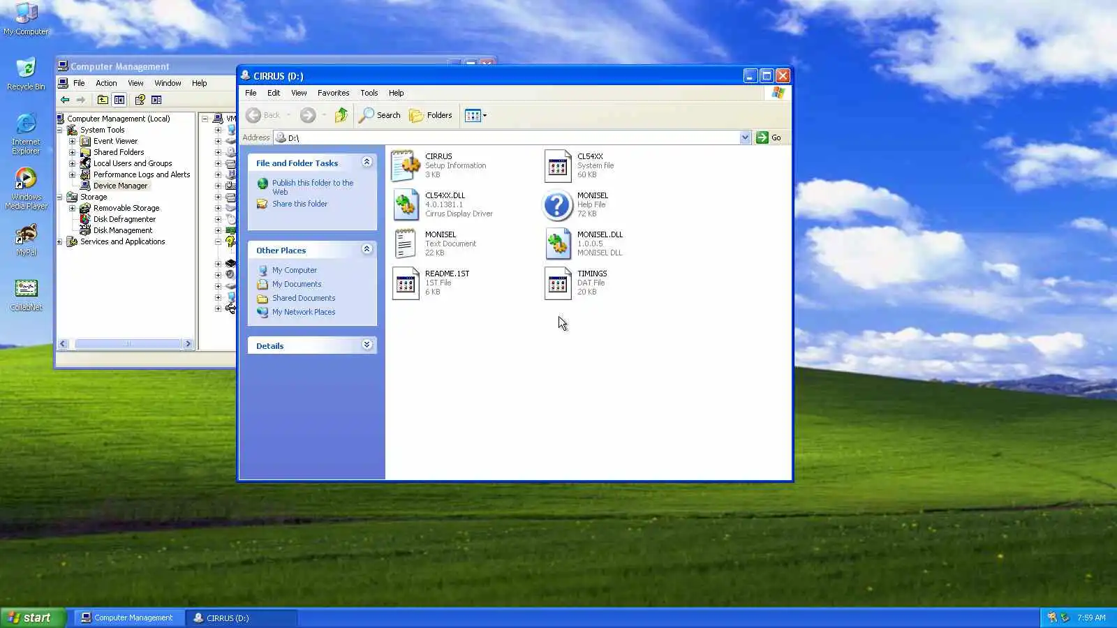Select Disk Defragmenter in the console tree

(124, 219)
